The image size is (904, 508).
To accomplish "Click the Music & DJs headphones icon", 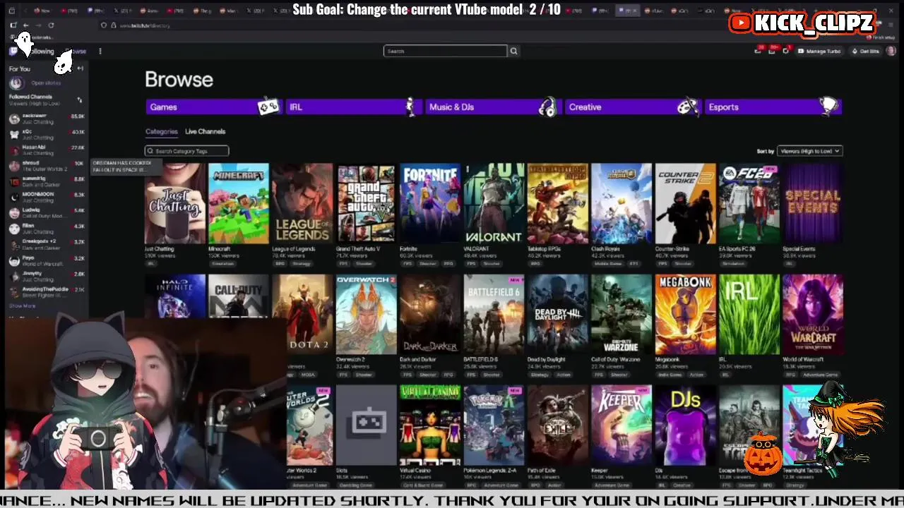I will (x=547, y=107).
